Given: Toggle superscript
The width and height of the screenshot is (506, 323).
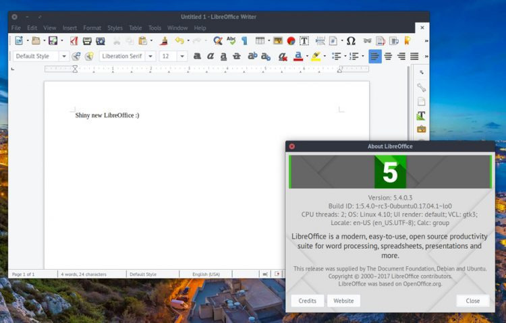Looking at the screenshot, I should tap(252, 56).
